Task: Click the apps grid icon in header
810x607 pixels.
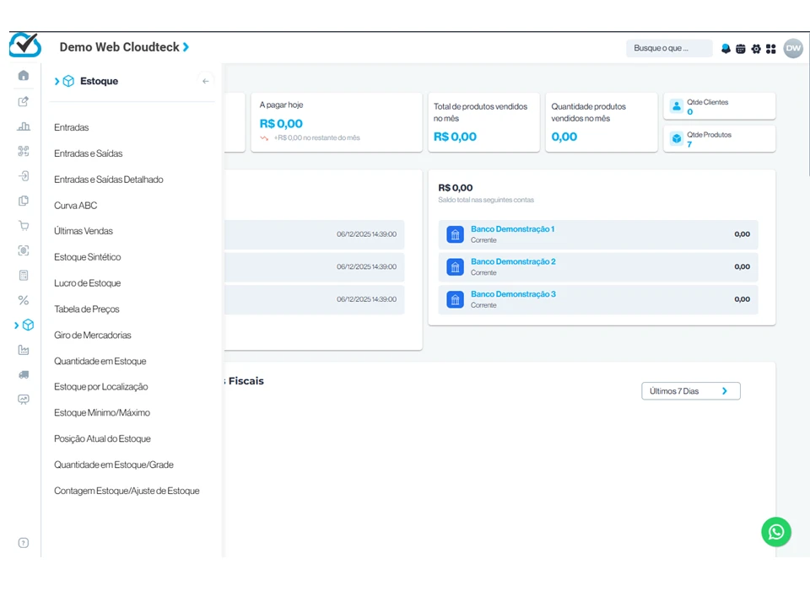Action: [771, 49]
